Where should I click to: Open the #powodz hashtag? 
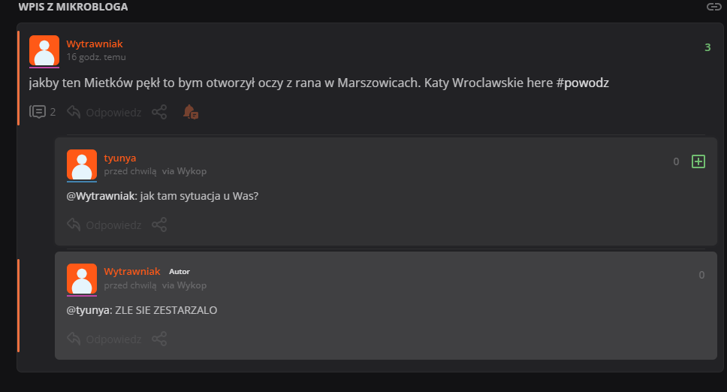(x=583, y=83)
